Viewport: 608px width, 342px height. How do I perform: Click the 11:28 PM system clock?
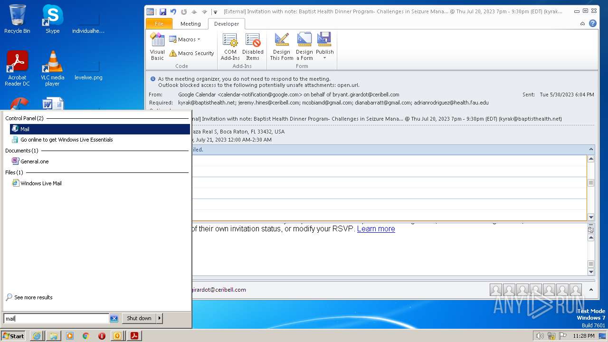(584, 336)
